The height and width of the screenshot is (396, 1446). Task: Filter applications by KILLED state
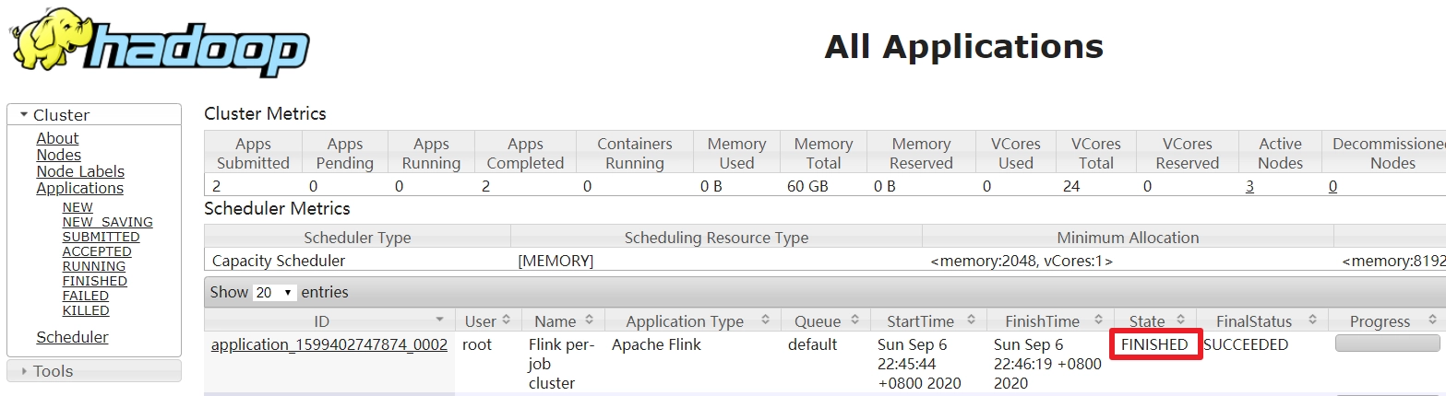(x=85, y=310)
